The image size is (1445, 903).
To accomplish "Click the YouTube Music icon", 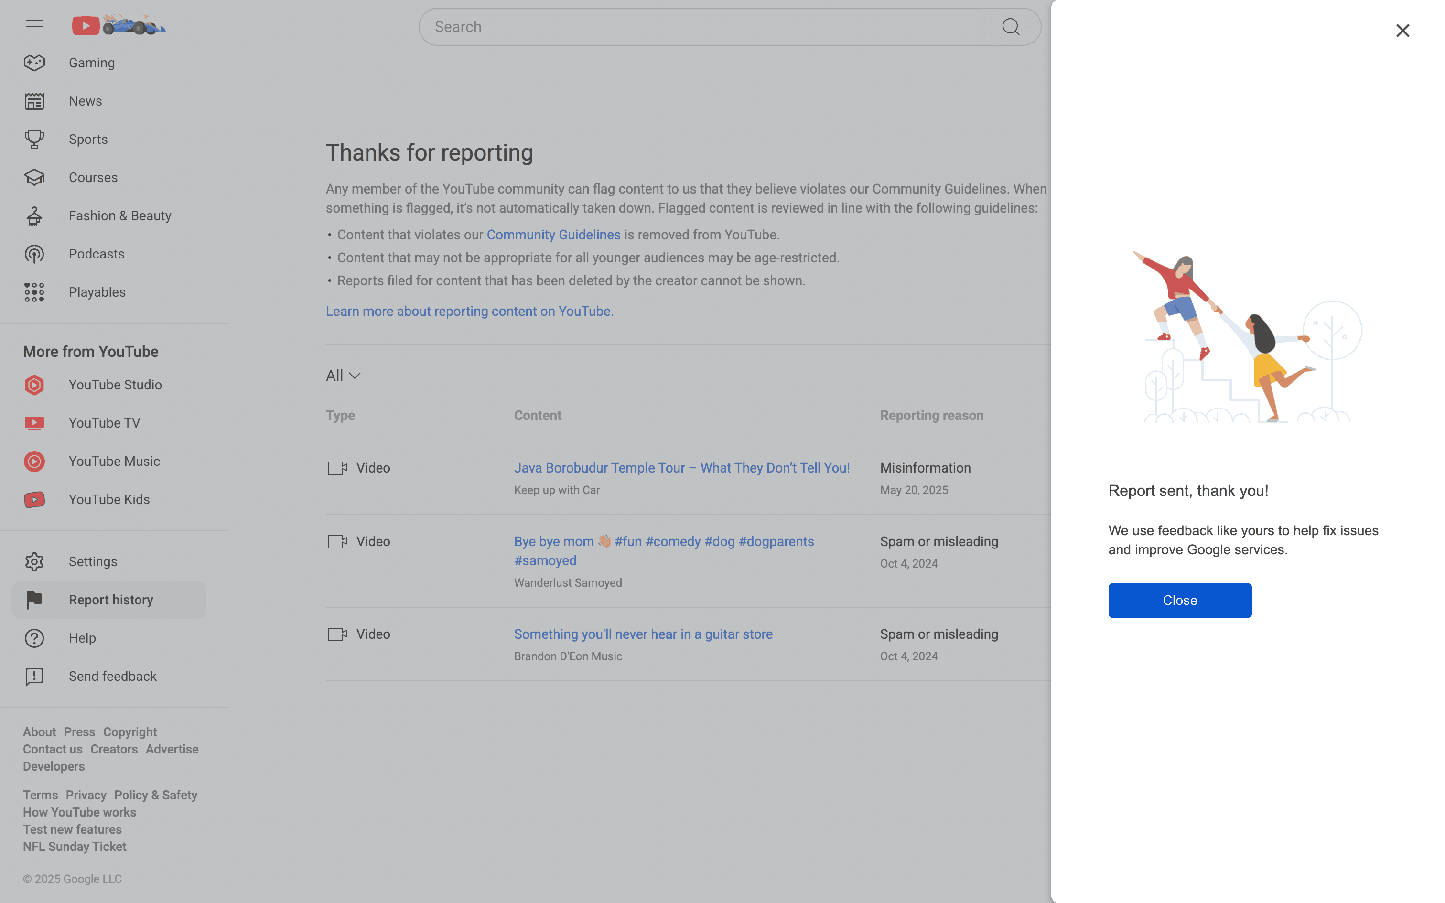I will 34,461.
